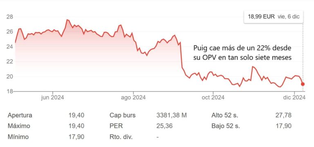The image size is (314, 147).
Task: Click the Cap burs label
Action: click(x=123, y=115)
